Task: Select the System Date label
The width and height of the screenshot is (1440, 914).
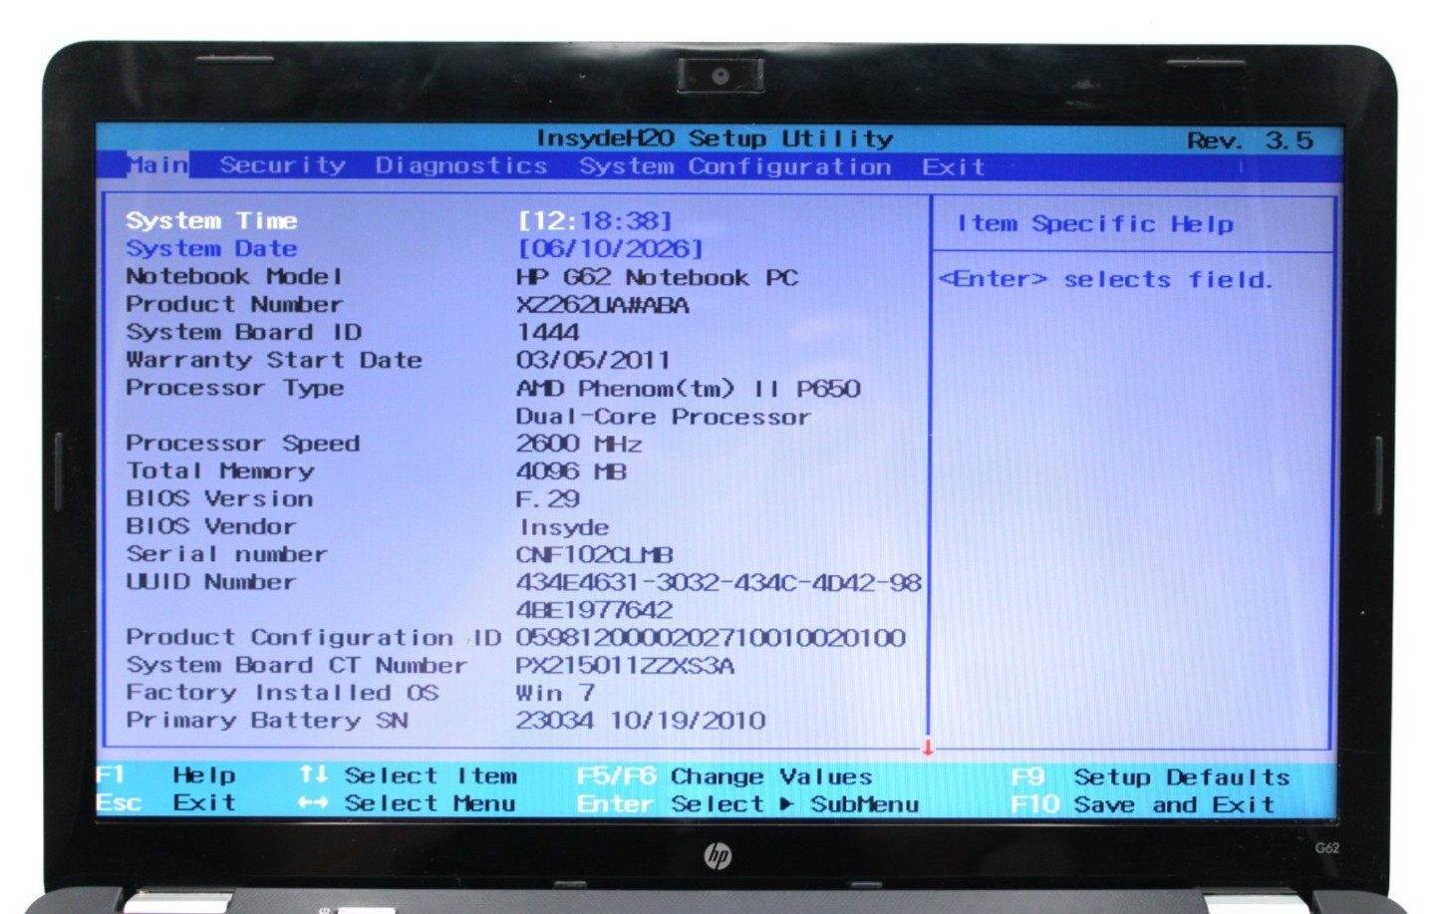Action: point(211,248)
